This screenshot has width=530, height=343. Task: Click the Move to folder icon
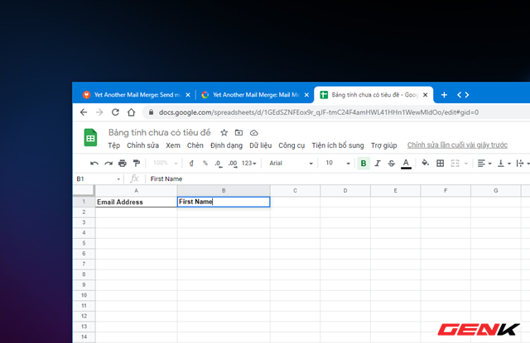coord(238,132)
